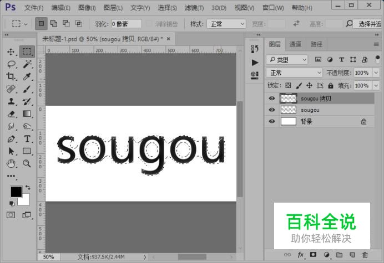Open the History panel icon

[x=255, y=49]
